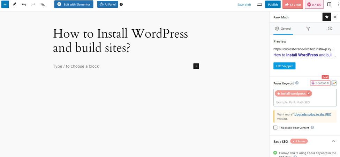Viewport: 340px width, 157px height.
Task: Open Pillar Content help icon
Action: click(312, 127)
